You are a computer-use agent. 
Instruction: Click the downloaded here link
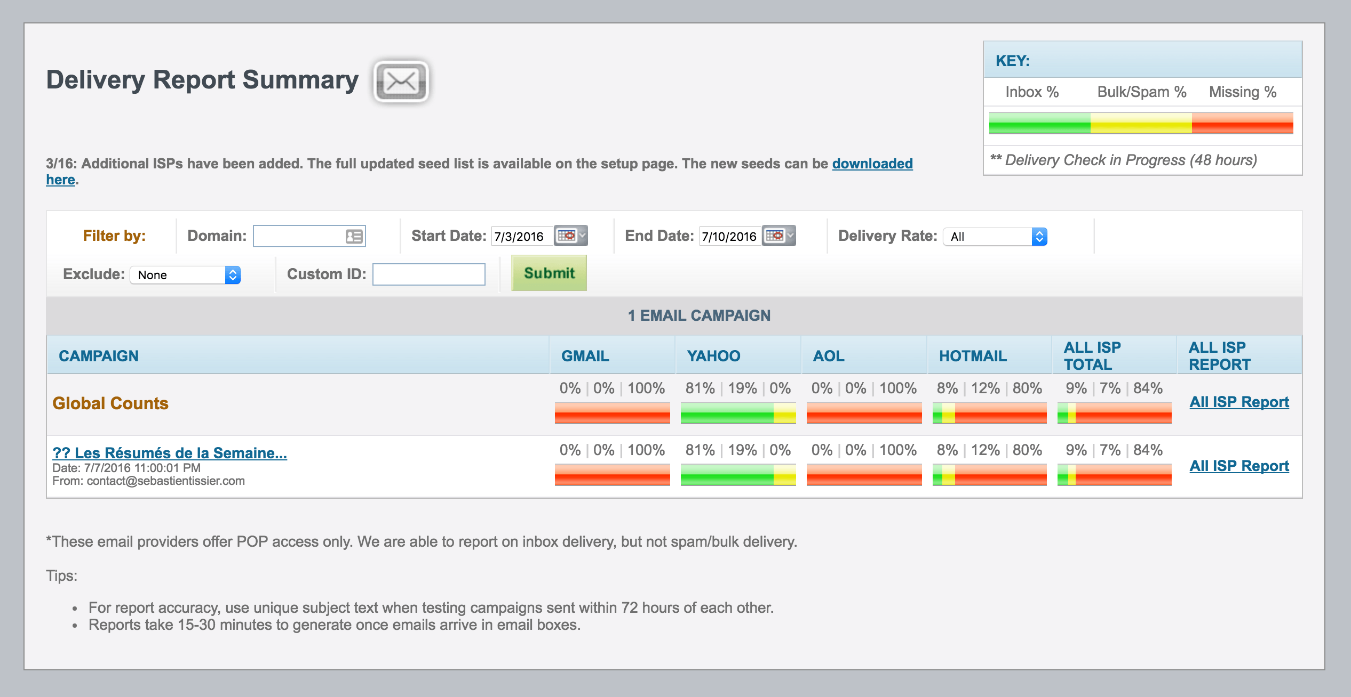pos(872,164)
